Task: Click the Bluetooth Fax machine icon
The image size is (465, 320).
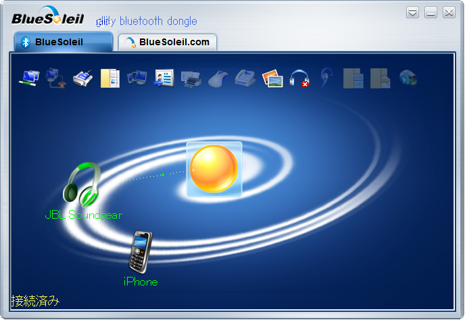Action: point(191,78)
